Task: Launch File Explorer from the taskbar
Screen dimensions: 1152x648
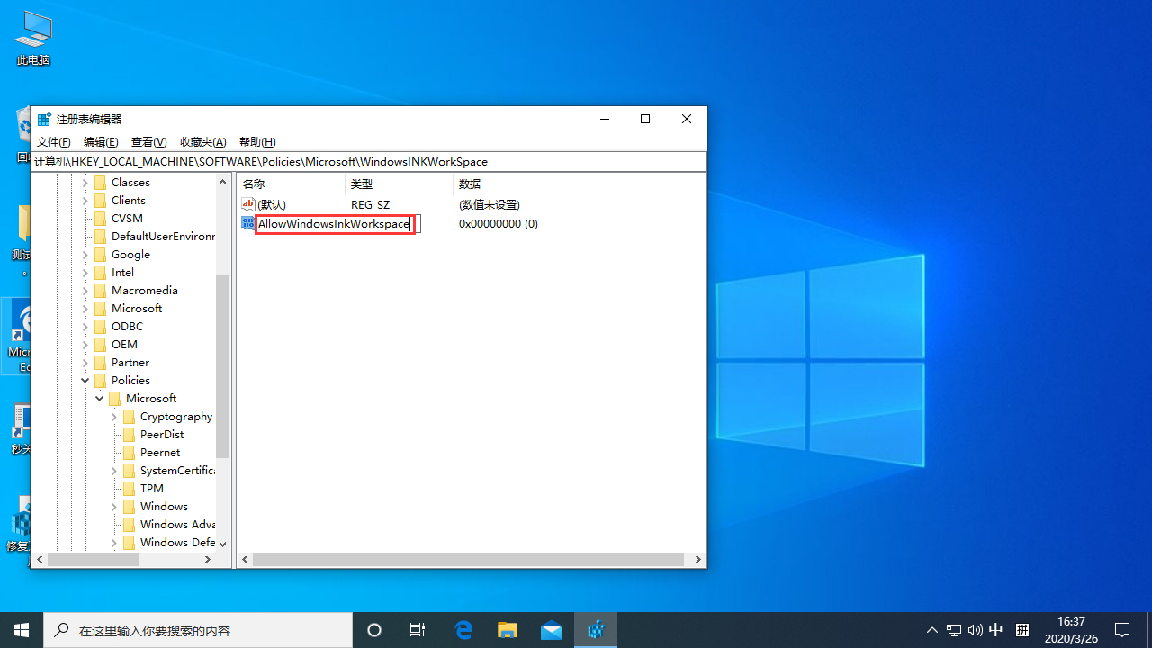Action: click(x=507, y=630)
